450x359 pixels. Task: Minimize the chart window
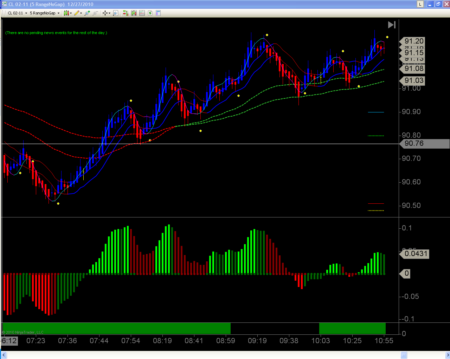click(x=430, y=4)
